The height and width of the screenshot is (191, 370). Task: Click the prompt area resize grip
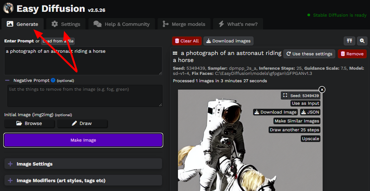click(161, 73)
